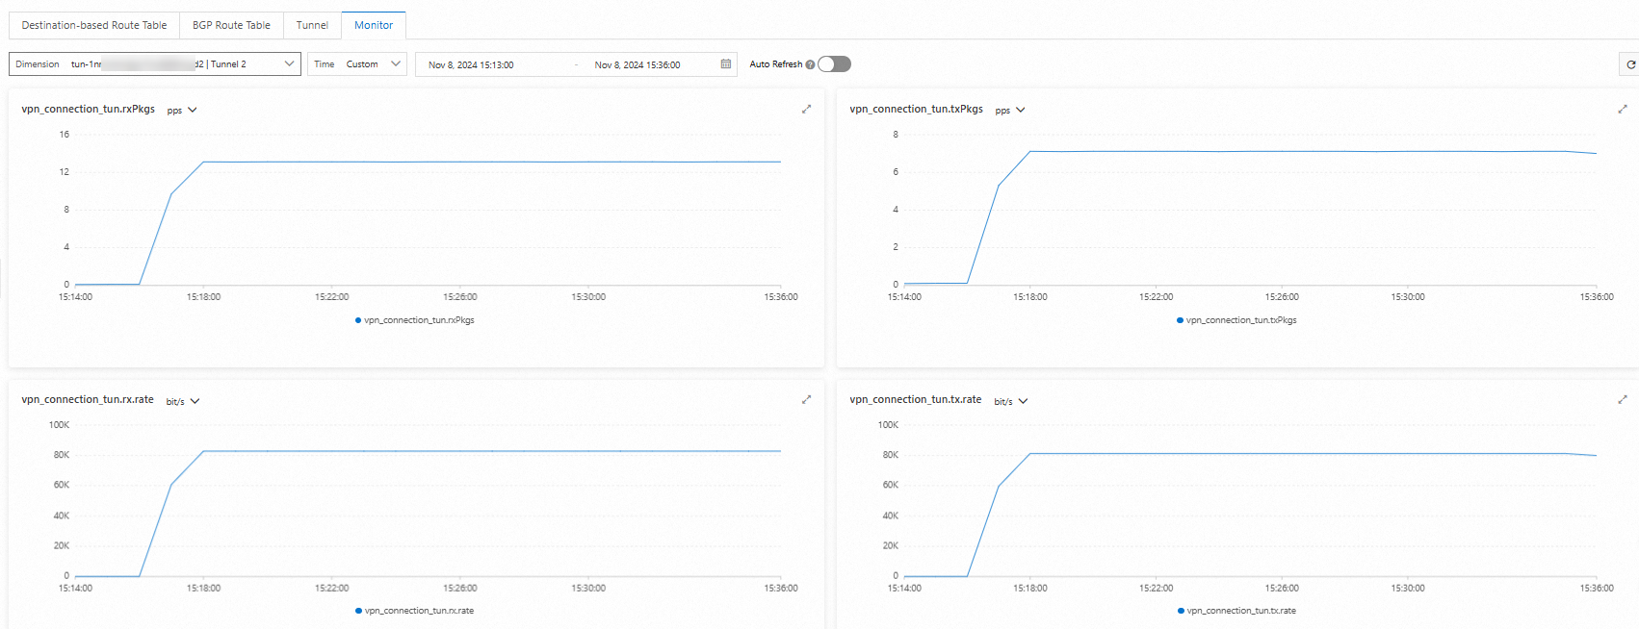Viewport: 1639px width, 629px height.
Task: Click the Auto Refresh help icon
Action: pos(810,64)
